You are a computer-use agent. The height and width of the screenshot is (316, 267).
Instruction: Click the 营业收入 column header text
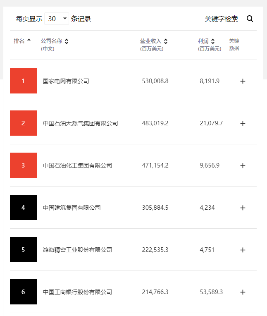[x=150, y=41]
